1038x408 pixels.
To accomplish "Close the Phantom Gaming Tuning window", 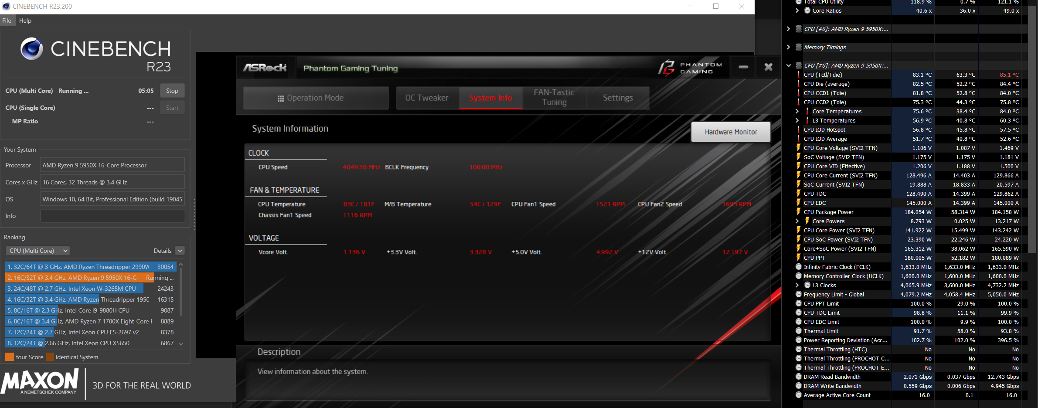I will coord(768,67).
